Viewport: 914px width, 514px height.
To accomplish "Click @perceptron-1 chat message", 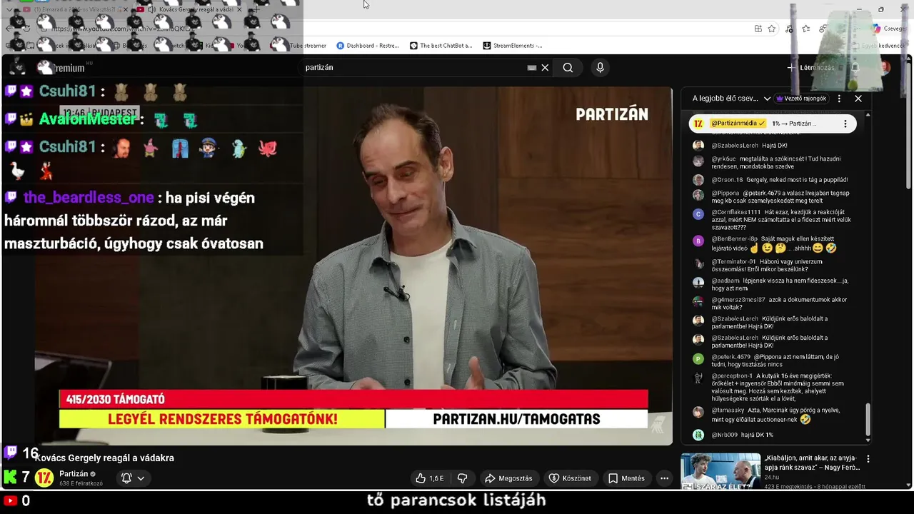I will click(x=778, y=388).
